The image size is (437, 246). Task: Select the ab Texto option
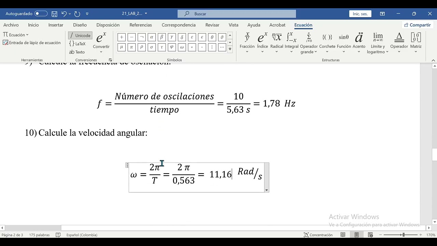point(77,52)
